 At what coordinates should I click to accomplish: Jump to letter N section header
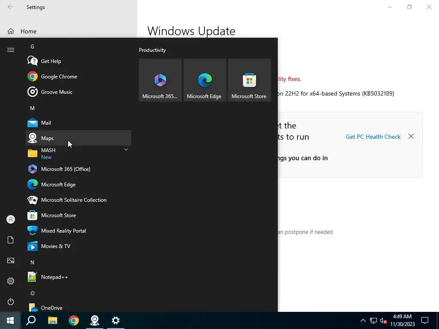coord(32,263)
